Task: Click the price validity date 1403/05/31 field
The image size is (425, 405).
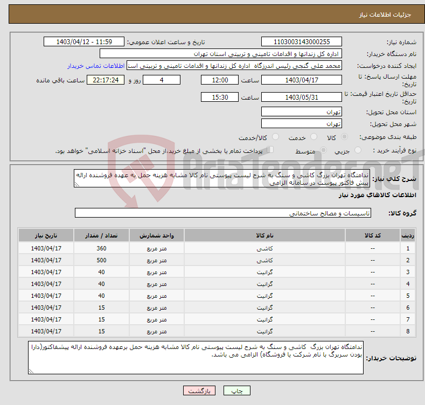Action: pos(302,97)
